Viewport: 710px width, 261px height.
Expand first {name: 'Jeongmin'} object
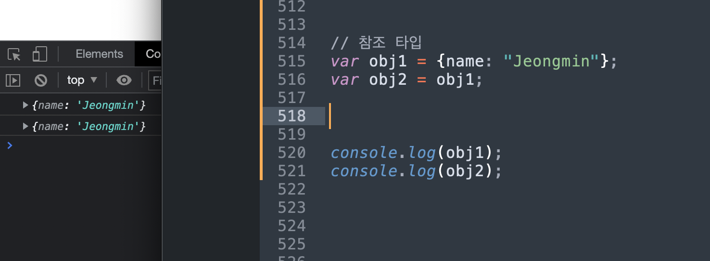(25, 104)
